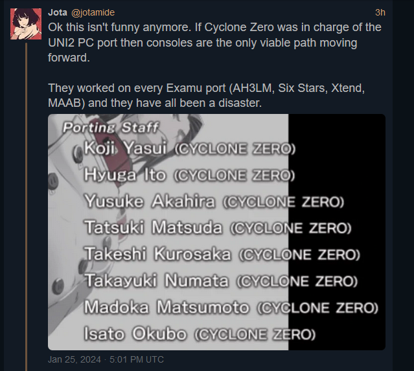Image resolution: width=414 pixels, height=371 pixels.
Task: Select the paragraph mentioning Examu ports
Action: 206,95
